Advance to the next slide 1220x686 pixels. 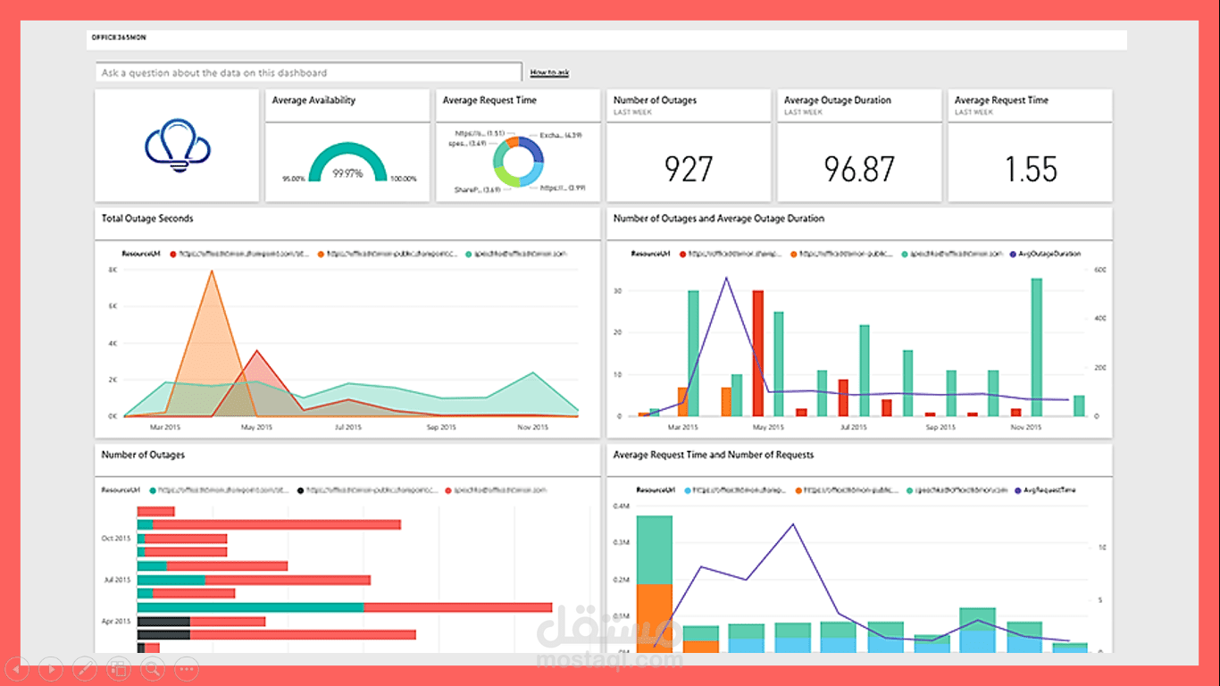[x=51, y=667]
